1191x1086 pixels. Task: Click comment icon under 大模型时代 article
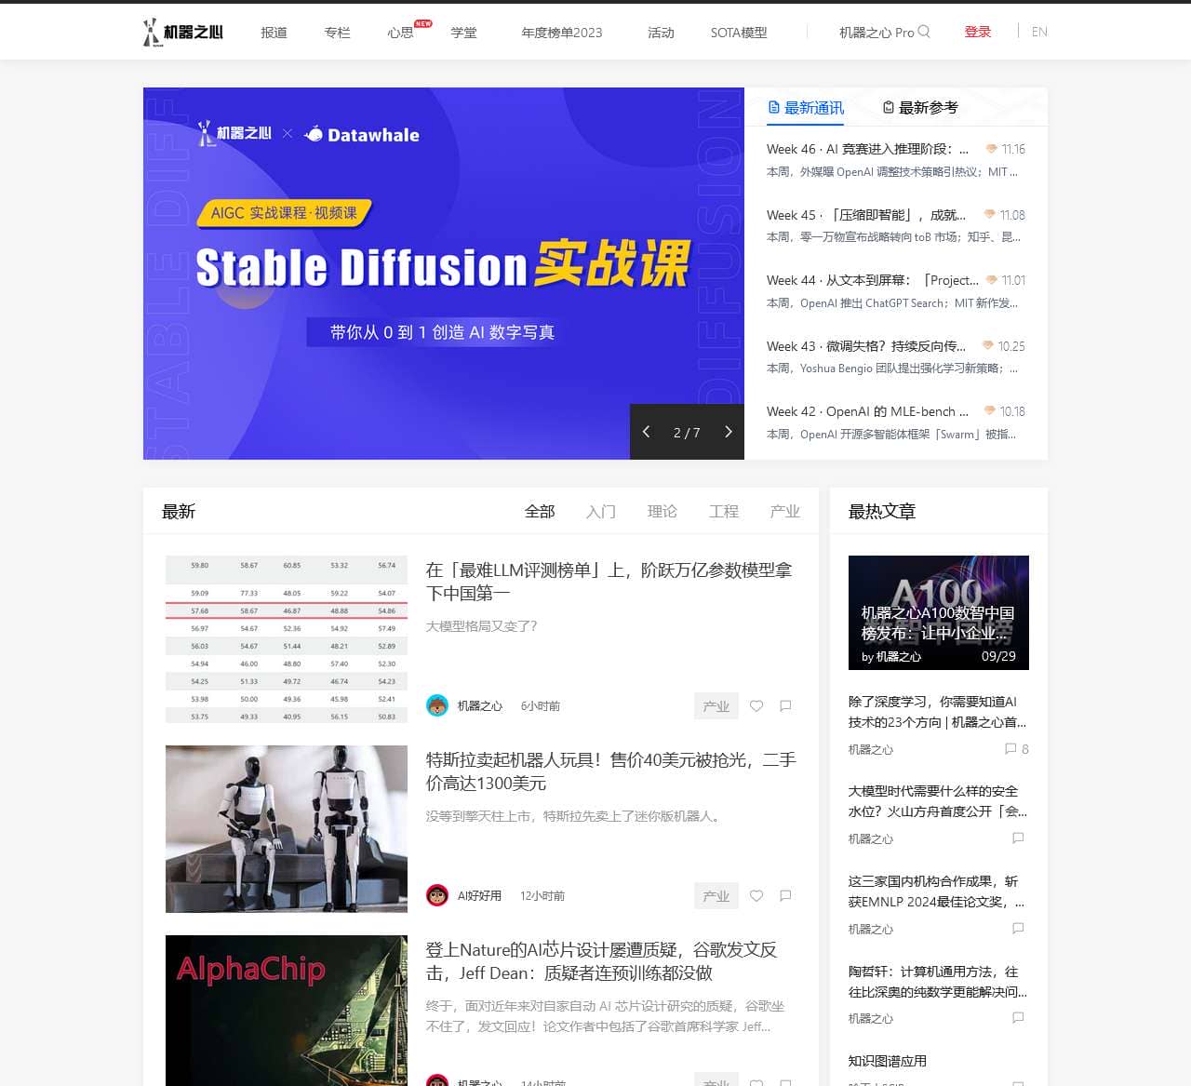click(1018, 838)
